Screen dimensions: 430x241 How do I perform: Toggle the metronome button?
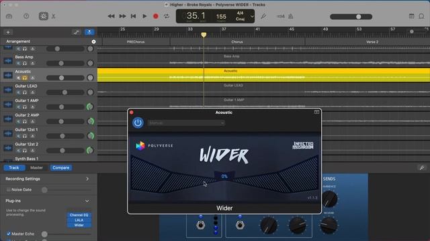(291, 16)
